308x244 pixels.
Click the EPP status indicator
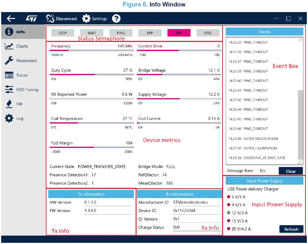[x=179, y=33]
